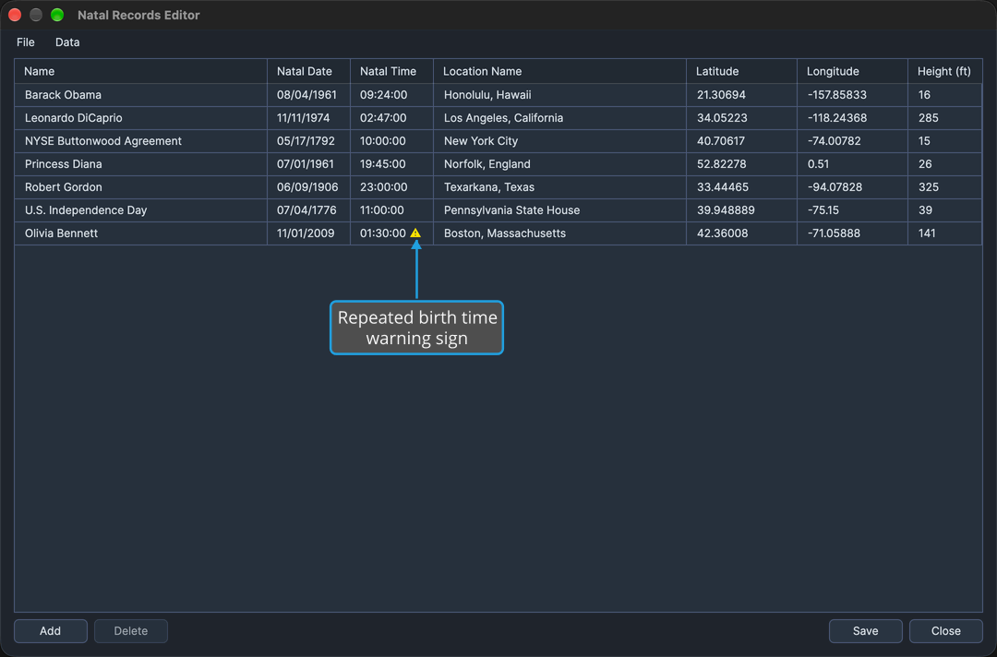The image size is (997, 657).
Task: Click the Height (ft) column header
Action: pyautogui.click(x=945, y=71)
